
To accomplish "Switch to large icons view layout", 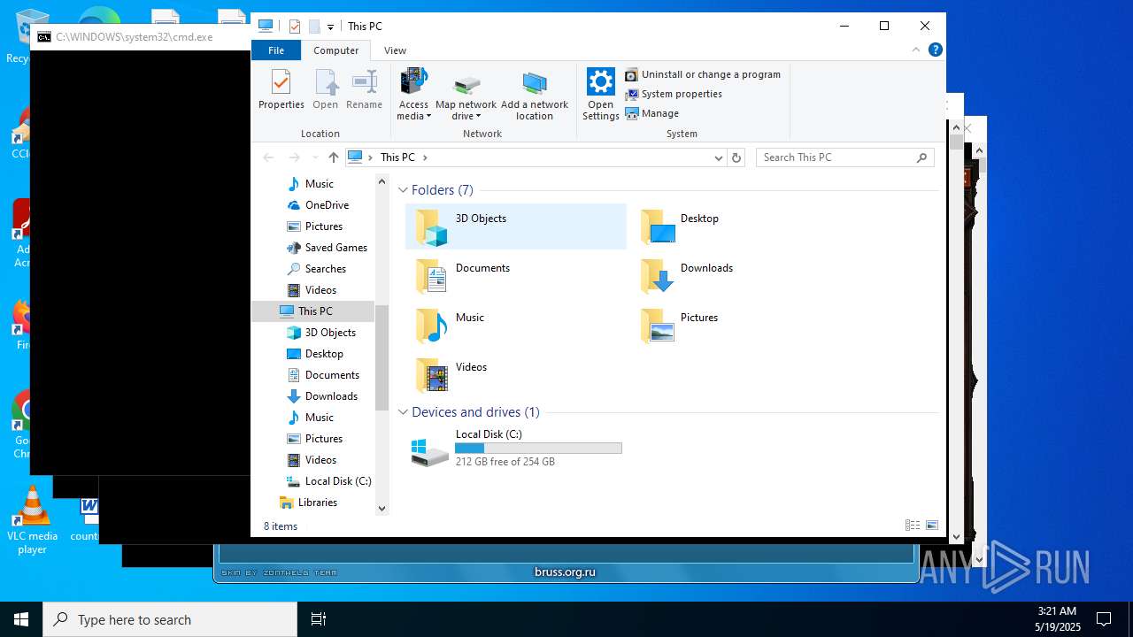I will tap(932, 526).
